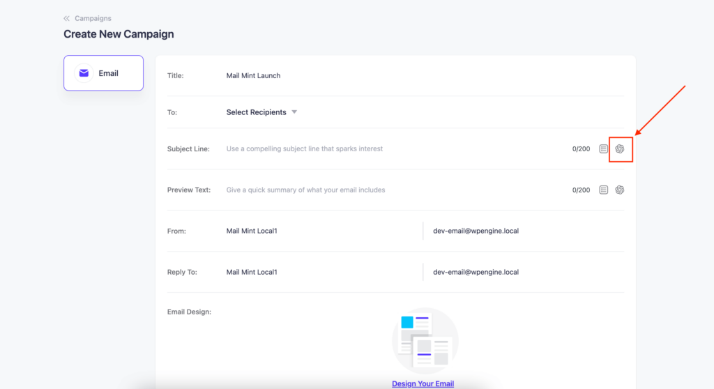Click the email design template illustration

[x=425, y=341]
